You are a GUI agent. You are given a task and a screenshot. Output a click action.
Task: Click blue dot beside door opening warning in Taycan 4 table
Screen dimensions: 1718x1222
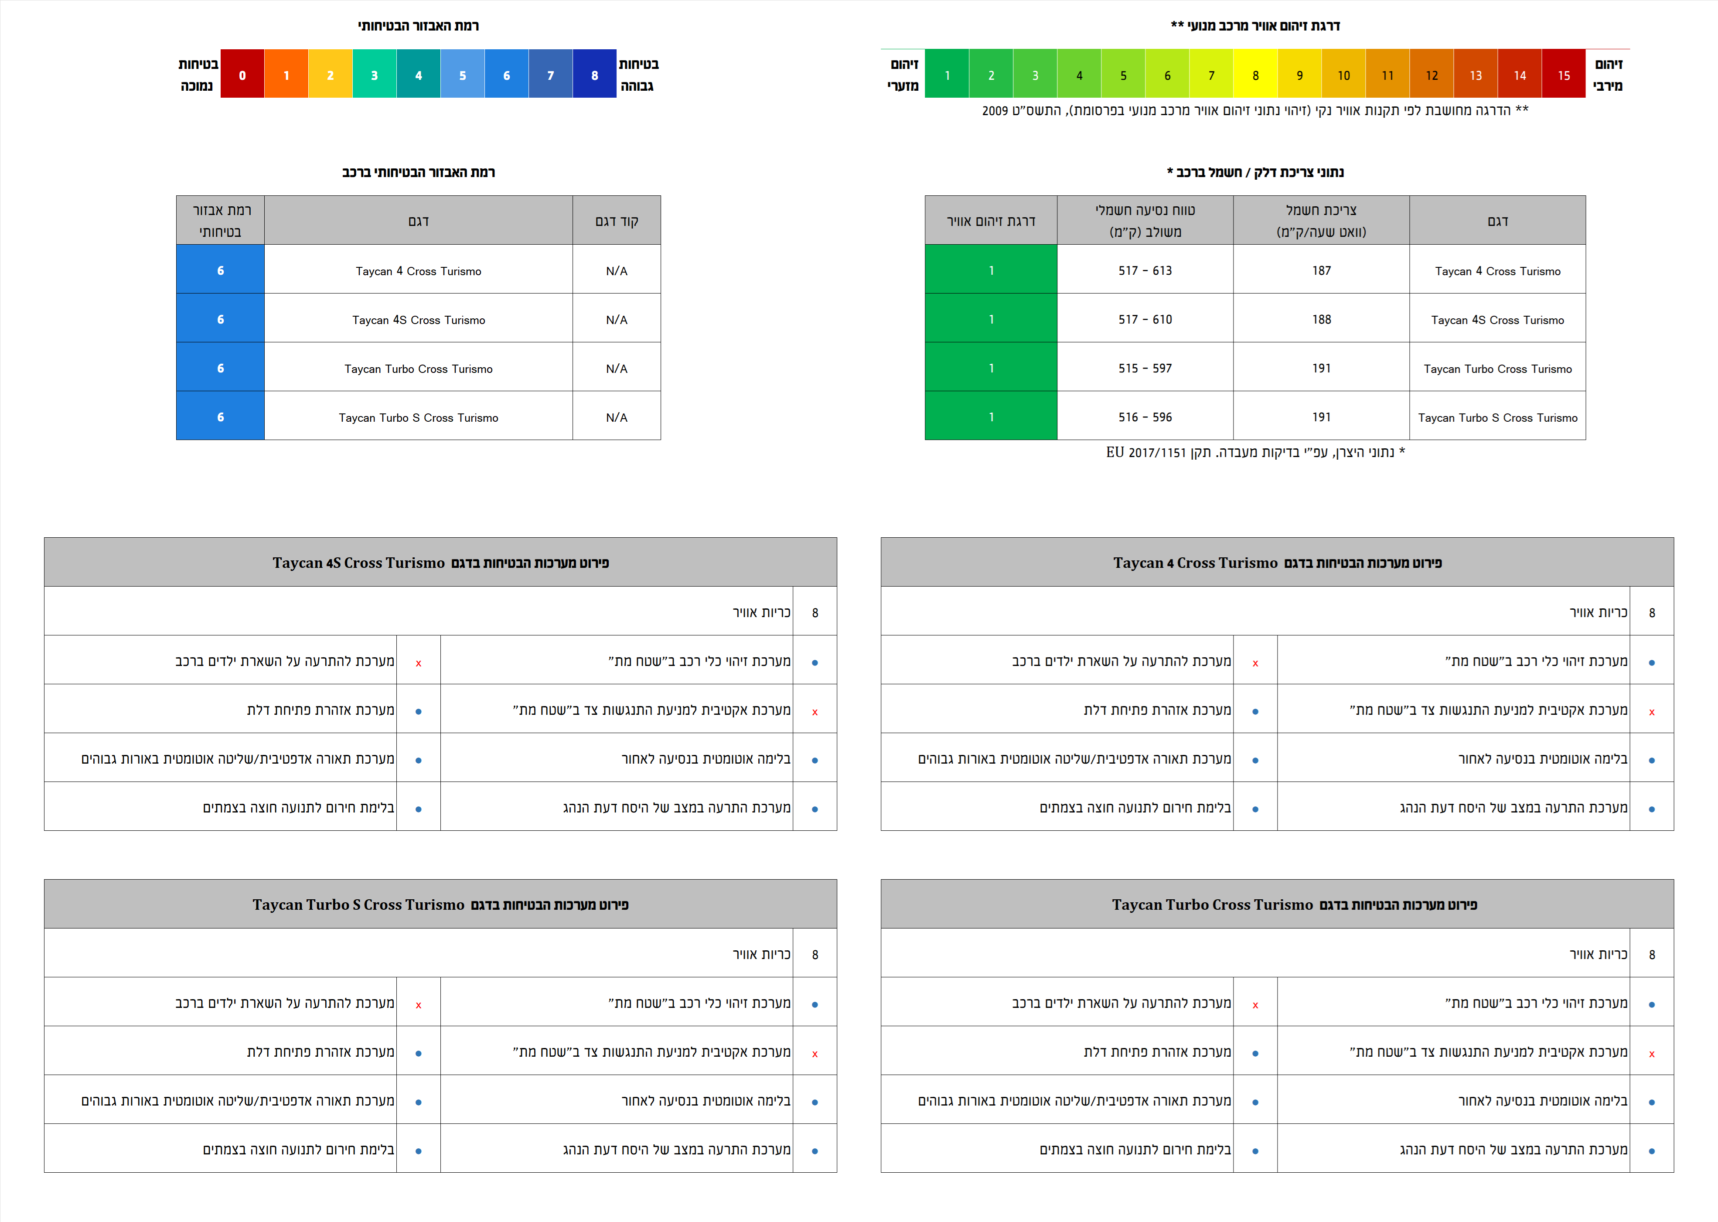1254,711
